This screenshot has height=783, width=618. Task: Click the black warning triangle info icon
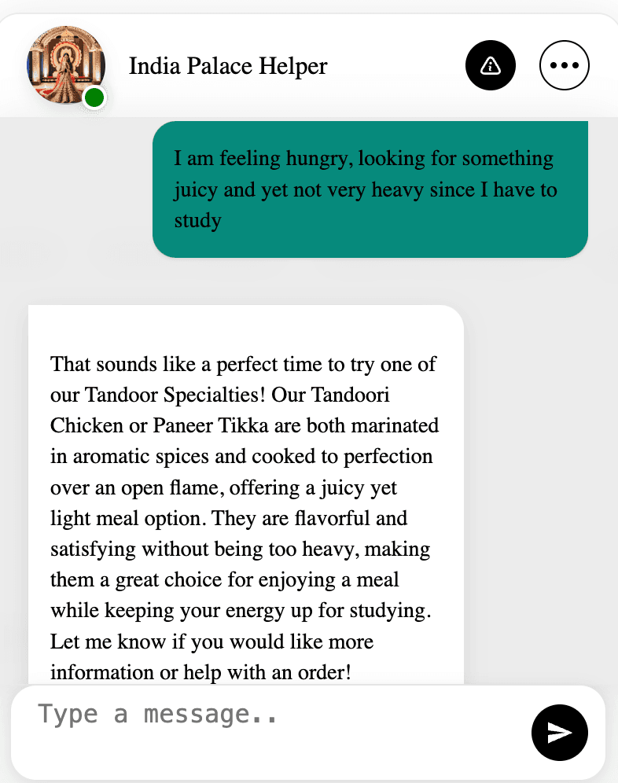tap(490, 65)
